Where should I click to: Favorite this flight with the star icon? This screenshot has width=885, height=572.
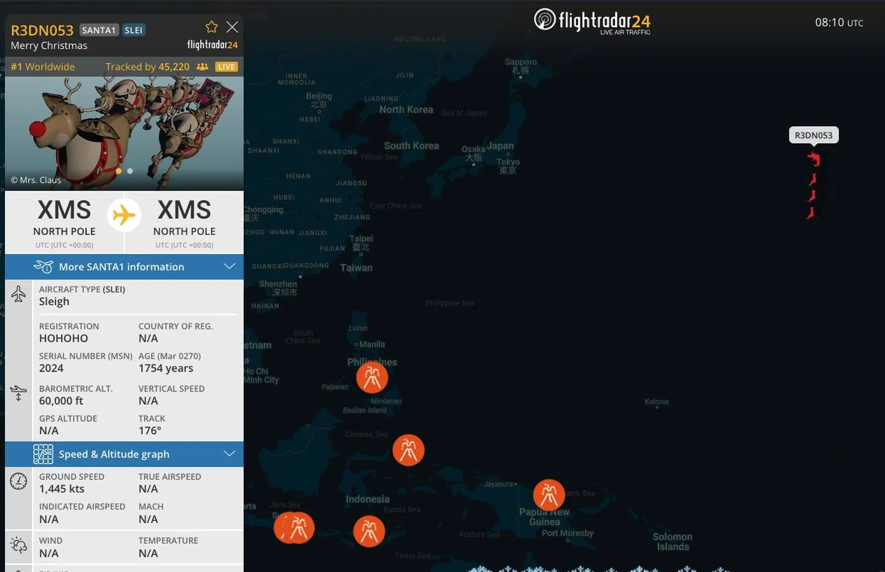coord(212,27)
